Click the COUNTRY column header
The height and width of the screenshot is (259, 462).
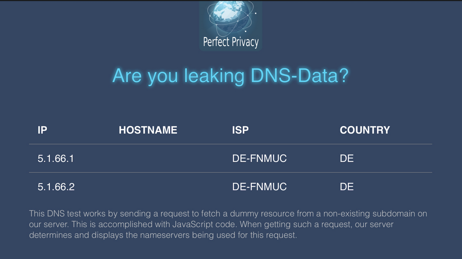(x=365, y=130)
